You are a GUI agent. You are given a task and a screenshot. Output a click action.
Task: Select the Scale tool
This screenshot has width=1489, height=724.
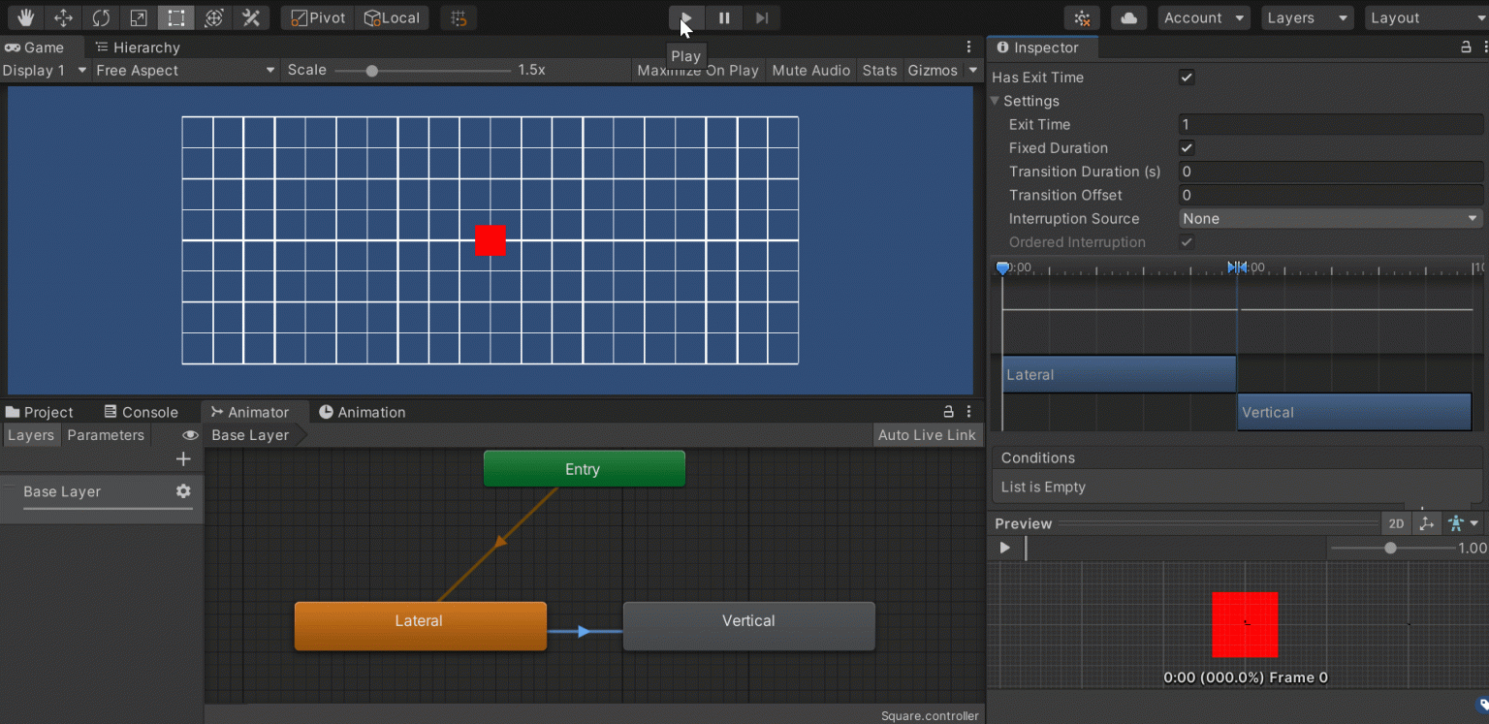(138, 17)
